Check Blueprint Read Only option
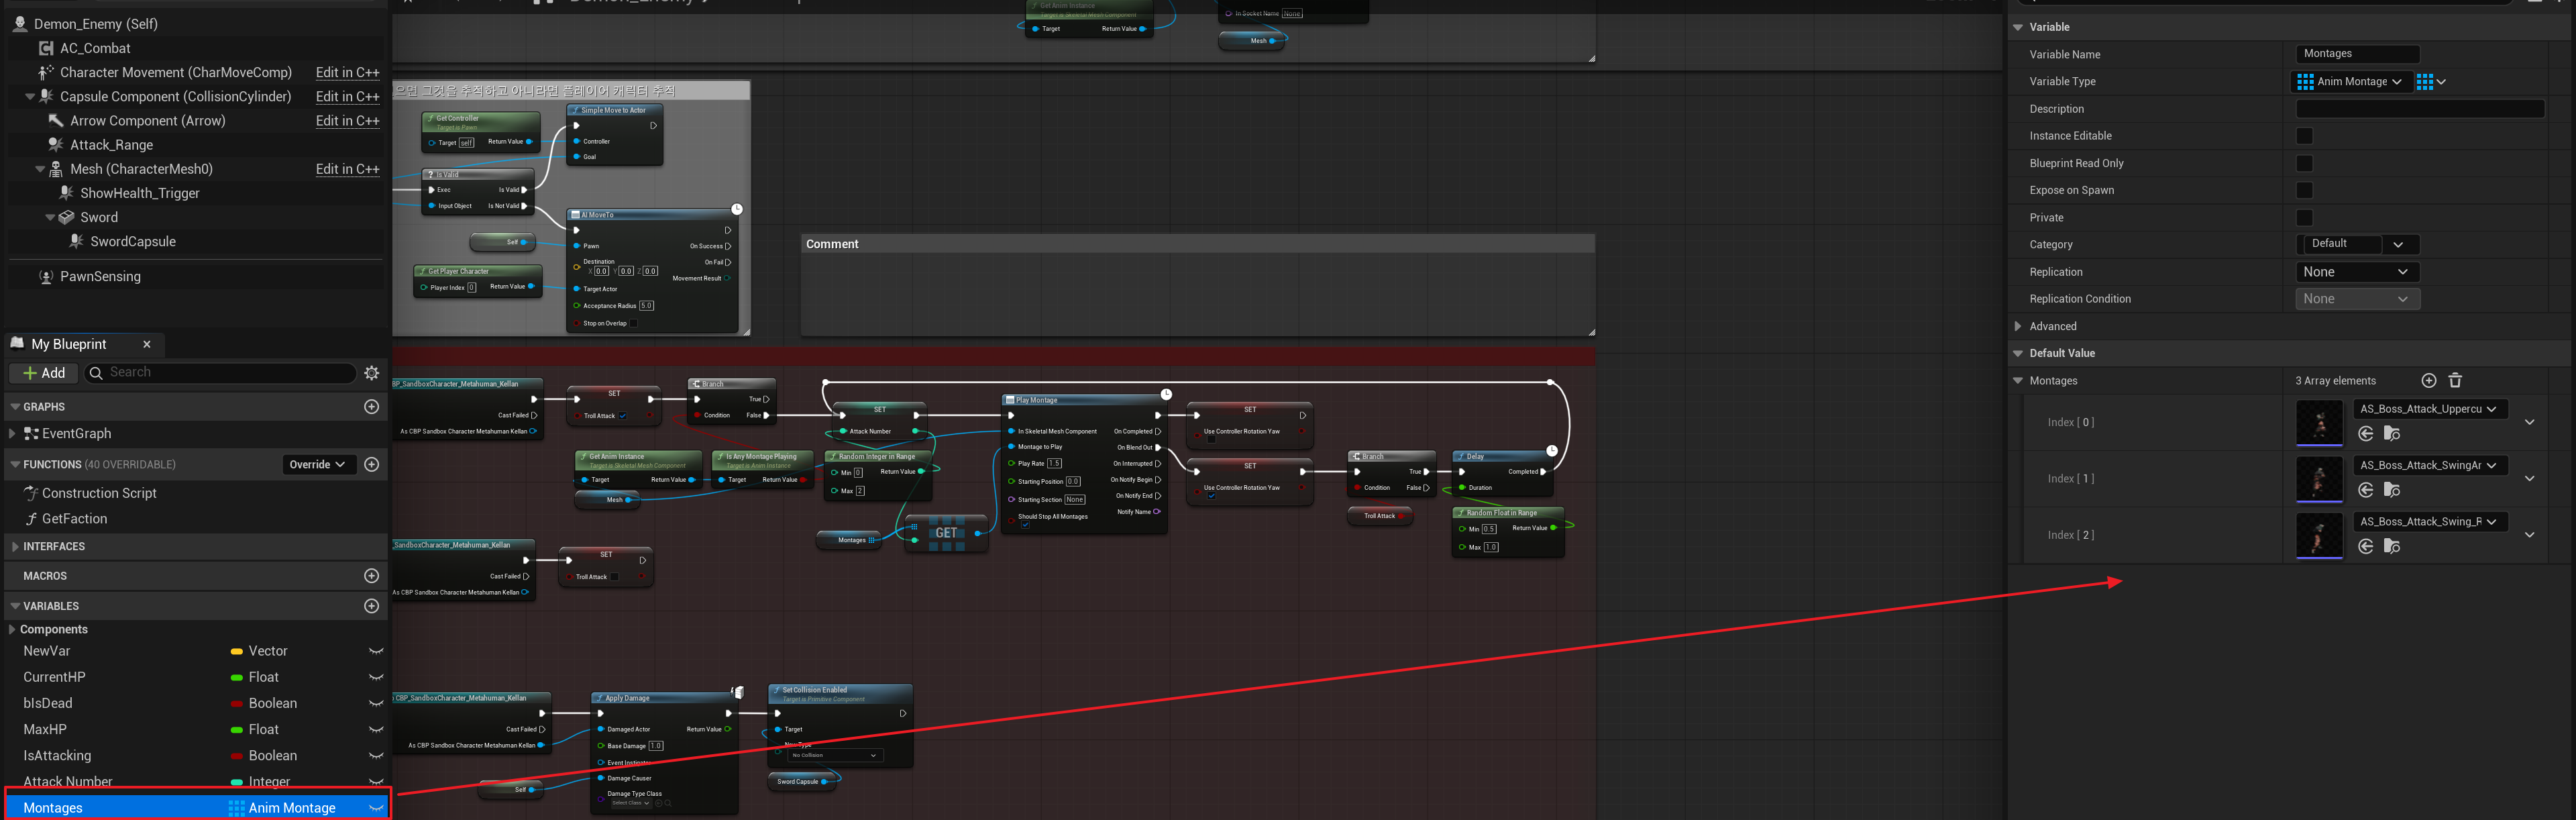 pyautogui.click(x=2304, y=163)
